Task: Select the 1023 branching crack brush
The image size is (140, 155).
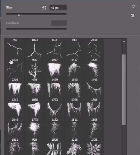Action: coord(34,49)
